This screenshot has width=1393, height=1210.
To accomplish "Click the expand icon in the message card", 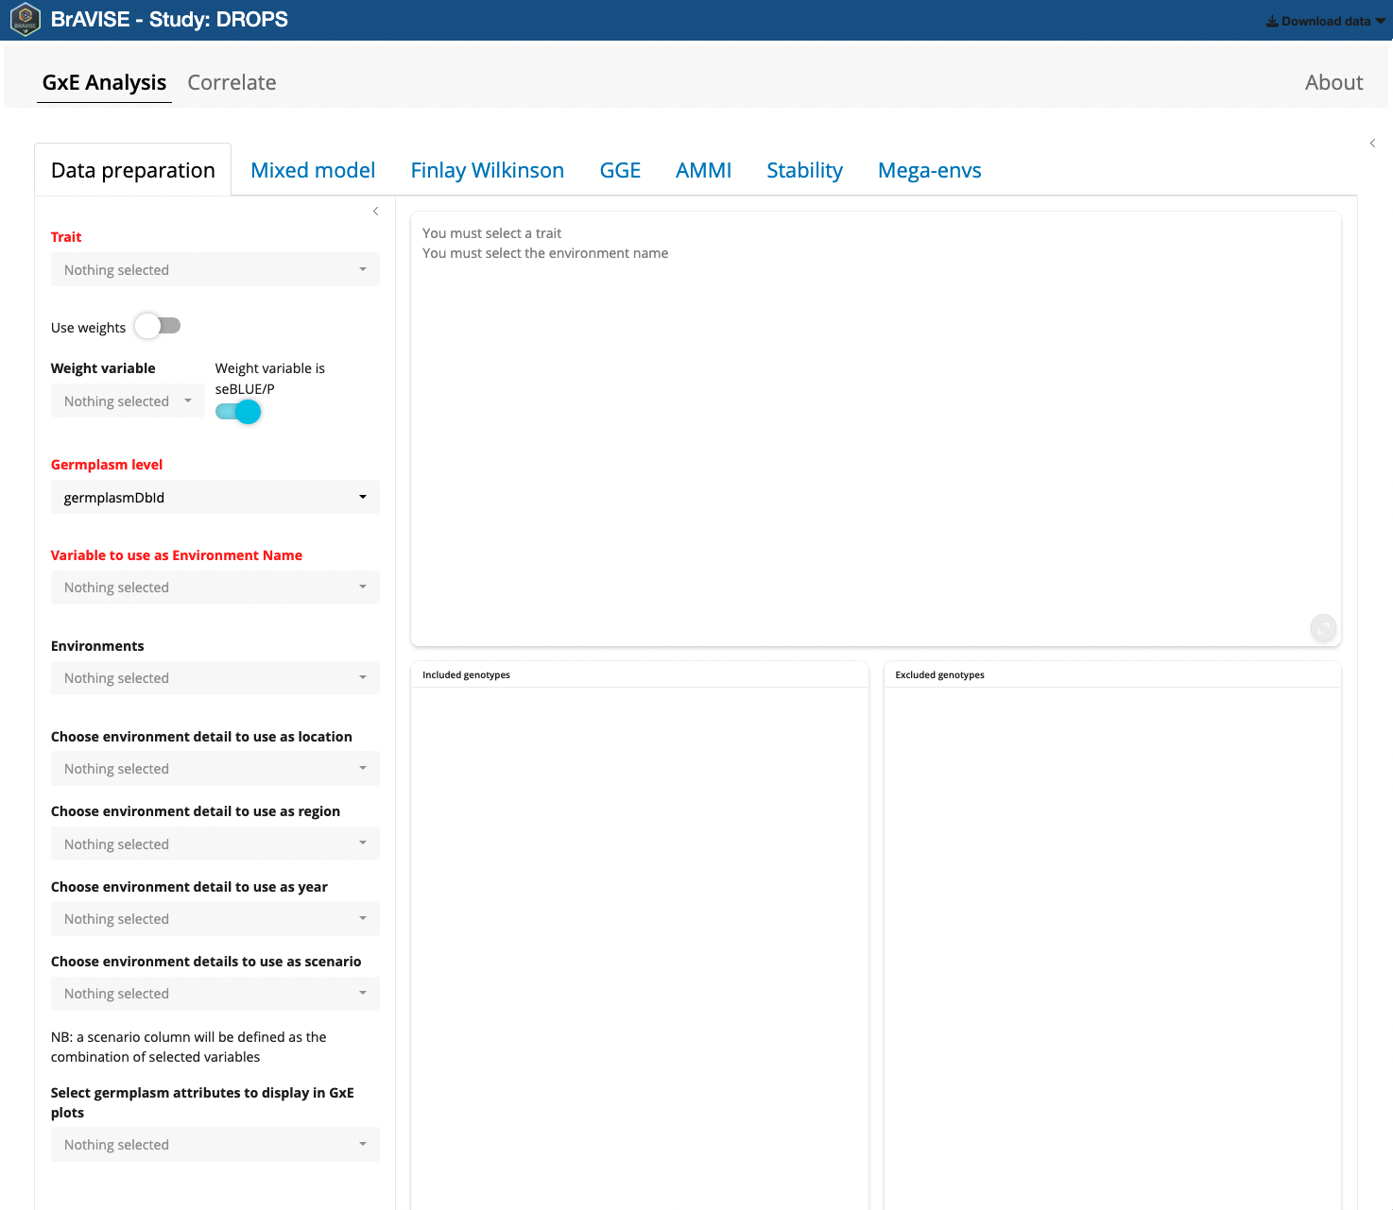I will pyautogui.click(x=1323, y=628).
